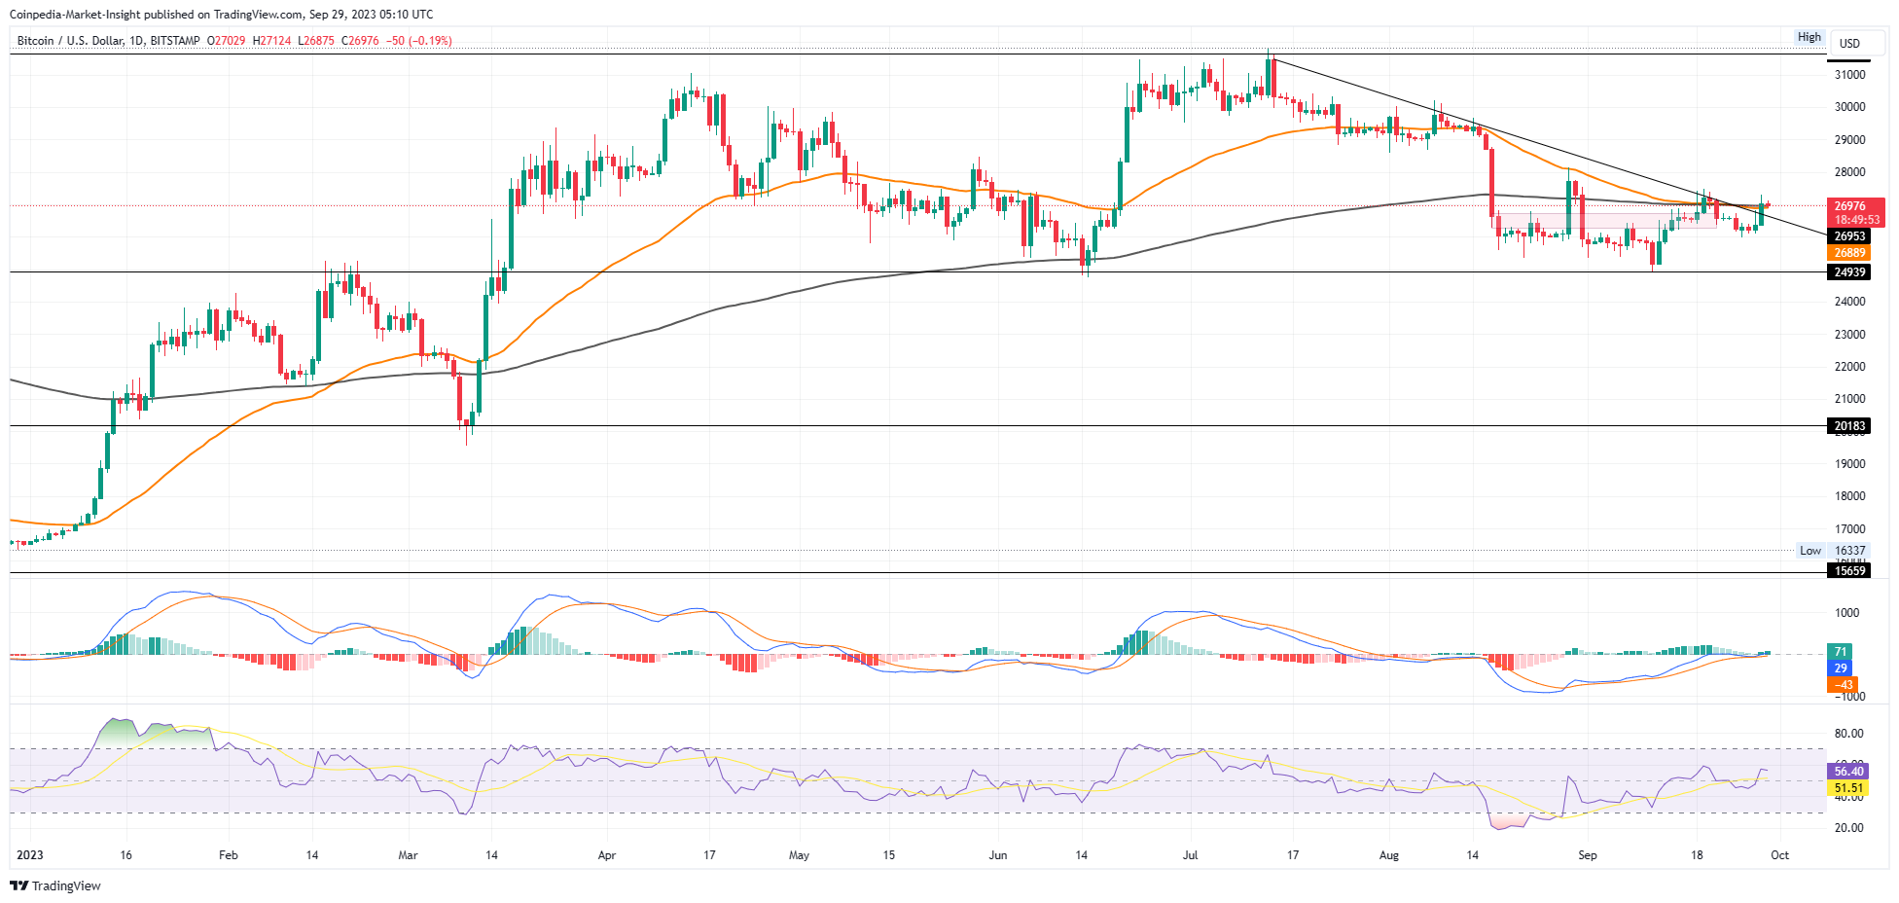
Task: Click the Oct label on time axis
Action: click(x=1780, y=855)
